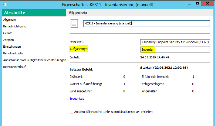Open the Benutzerkonto section
The height and width of the screenshot is (126, 215).
tap(13, 53)
